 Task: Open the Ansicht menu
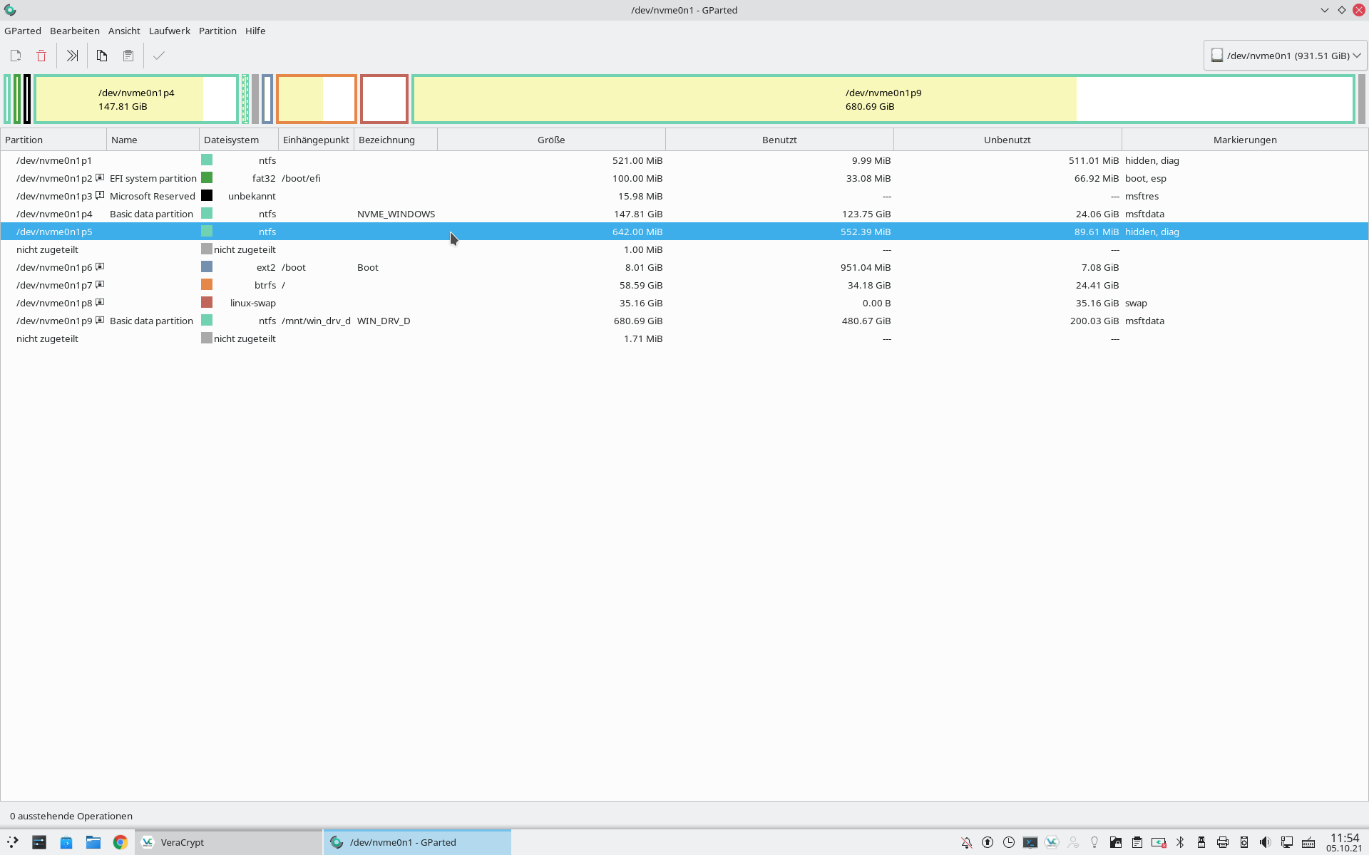[124, 31]
